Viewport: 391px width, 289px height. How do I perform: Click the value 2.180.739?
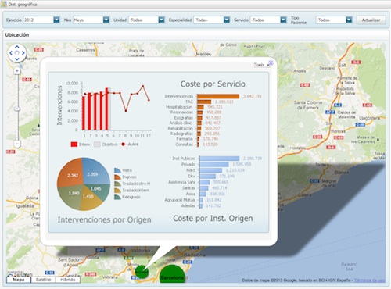(x=253, y=159)
